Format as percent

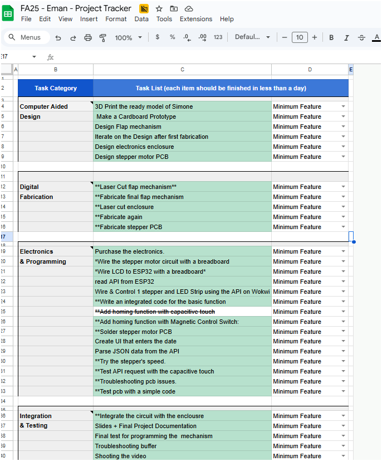click(x=173, y=37)
